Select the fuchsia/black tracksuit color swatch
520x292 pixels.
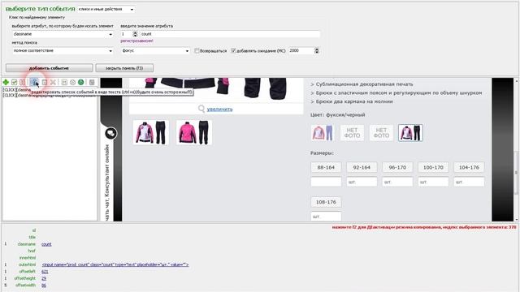coord(410,133)
